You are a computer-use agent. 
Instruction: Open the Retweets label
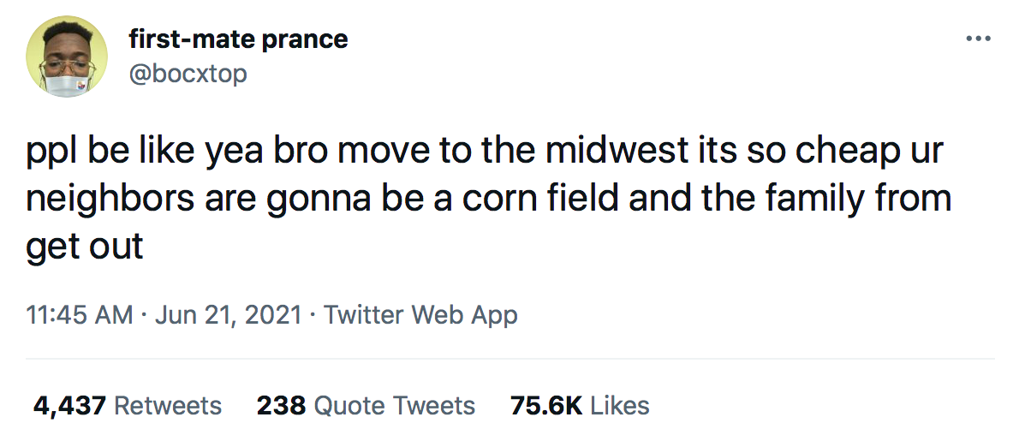168,405
